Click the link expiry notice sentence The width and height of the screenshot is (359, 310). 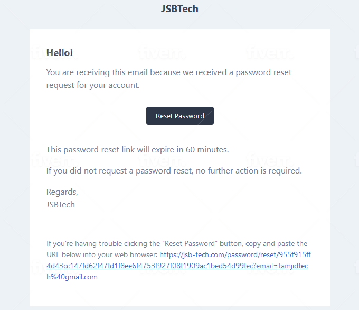pyautogui.click(x=138, y=150)
